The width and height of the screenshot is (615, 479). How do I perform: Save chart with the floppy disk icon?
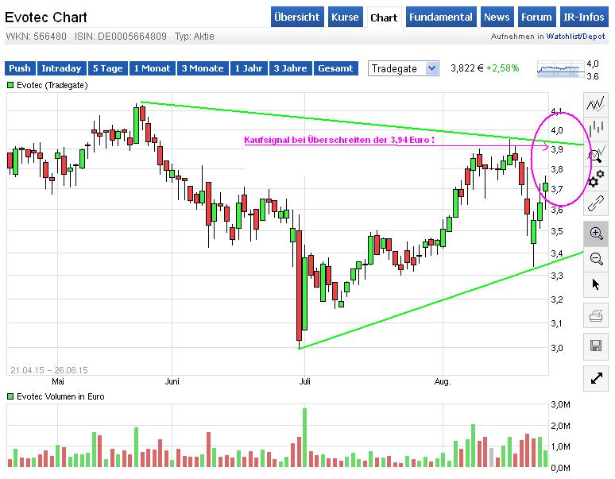(596, 345)
